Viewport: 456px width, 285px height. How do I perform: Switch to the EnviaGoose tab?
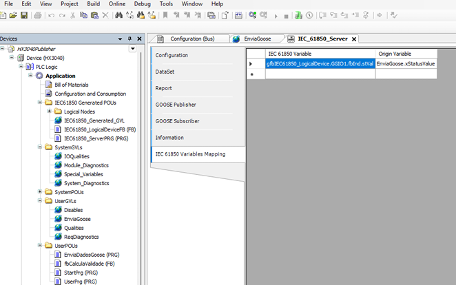click(256, 39)
